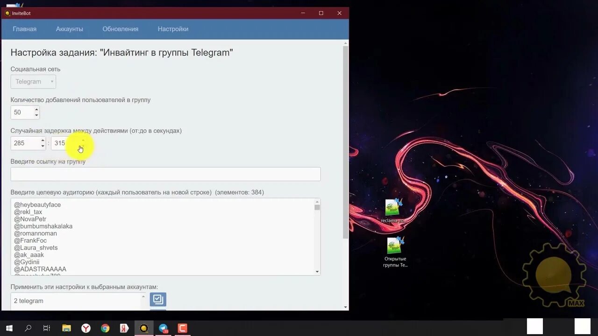Select the @FrankFoc audience line
This screenshot has width=598, height=336.
coord(30,240)
